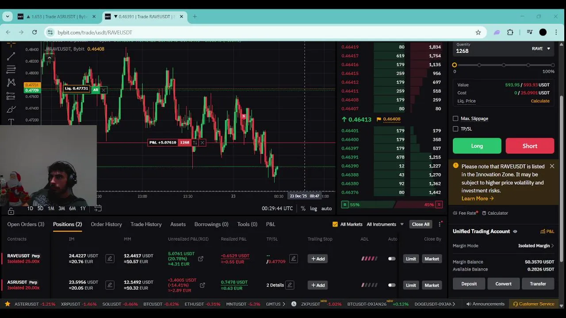Switch to Borrowings tab

(211, 224)
